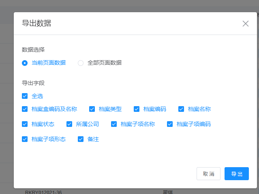Select the 当前页面数据 radio option

[25, 63]
